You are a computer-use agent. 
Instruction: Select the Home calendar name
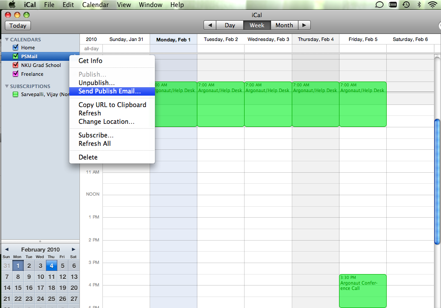(28, 48)
